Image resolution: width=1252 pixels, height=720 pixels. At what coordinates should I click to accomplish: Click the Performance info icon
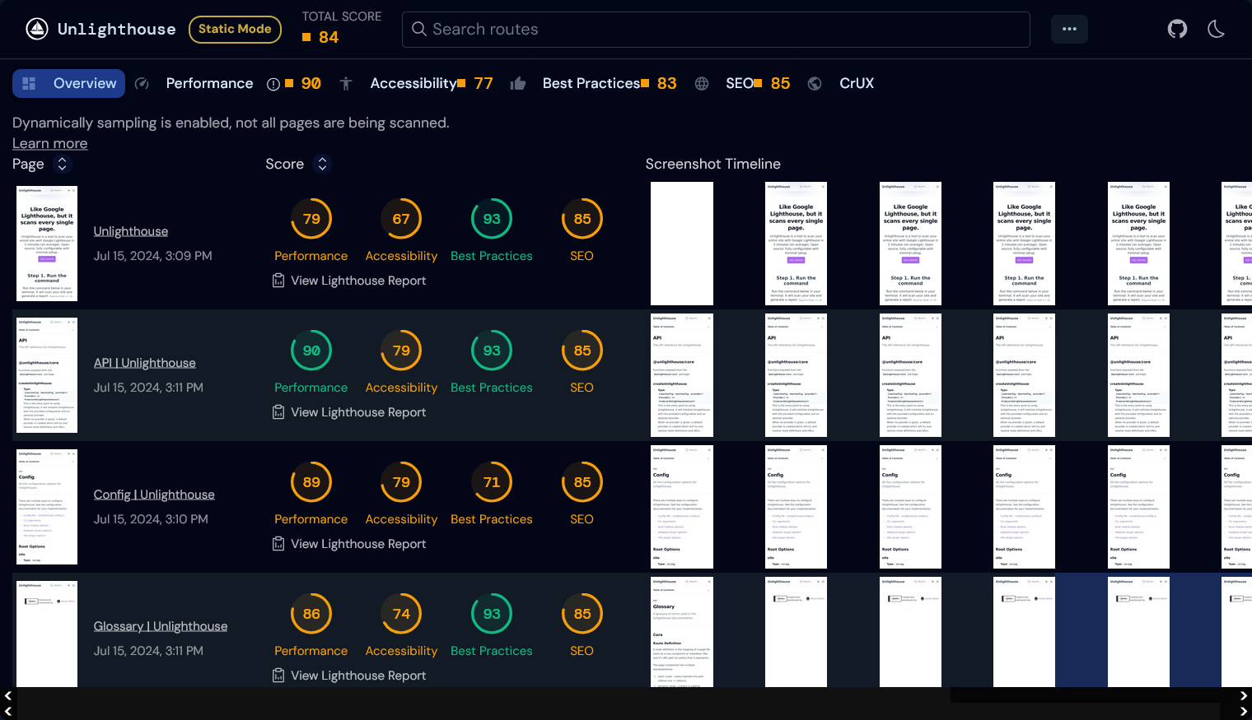coord(273,84)
